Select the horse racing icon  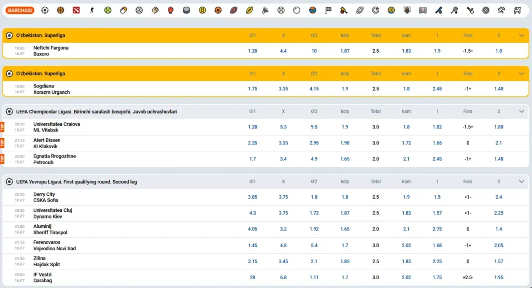(x=517, y=10)
